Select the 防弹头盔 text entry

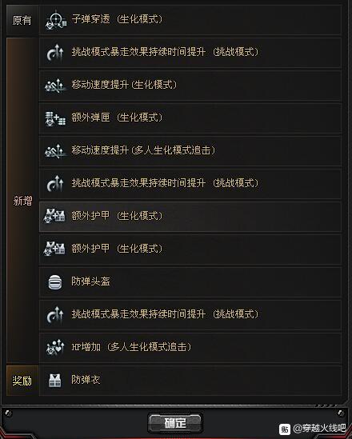tap(90, 281)
